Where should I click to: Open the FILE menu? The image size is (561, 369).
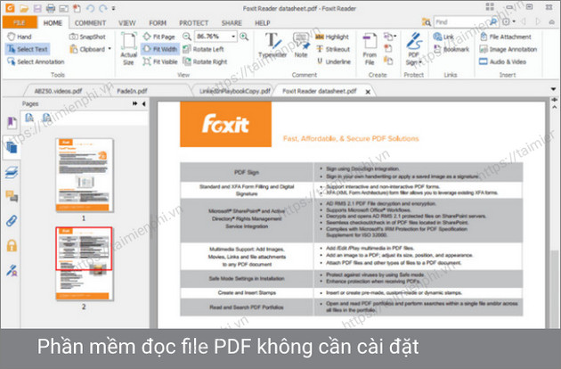point(20,22)
